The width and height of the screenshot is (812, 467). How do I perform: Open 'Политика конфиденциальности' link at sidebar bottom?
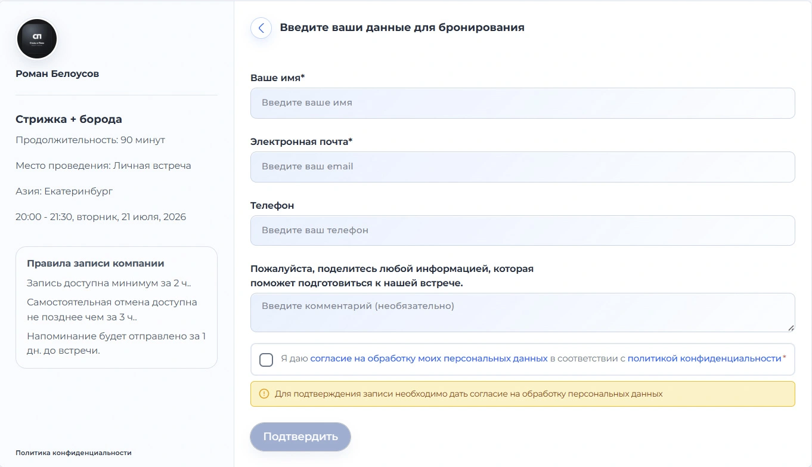click(73, 453)
